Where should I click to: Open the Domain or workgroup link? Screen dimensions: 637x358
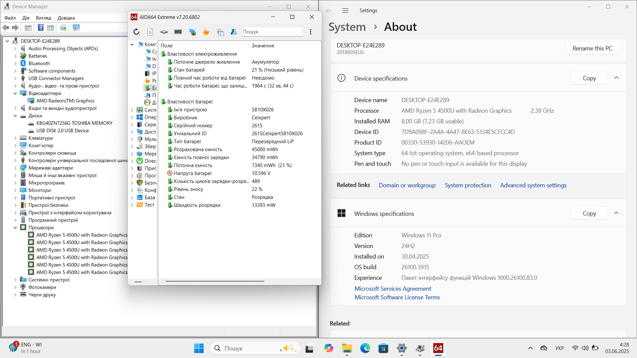coord(407,185)
